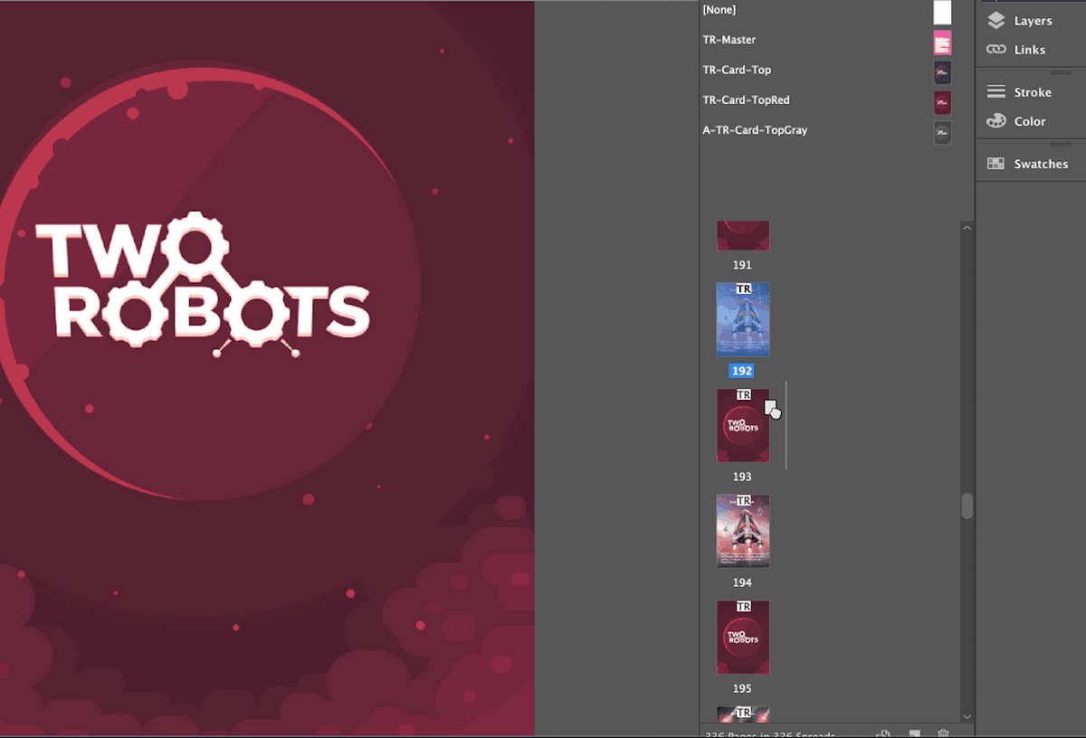Open the Stroke panel
The width and height of the screenshot is (1086, 738).
(1032, 92)
